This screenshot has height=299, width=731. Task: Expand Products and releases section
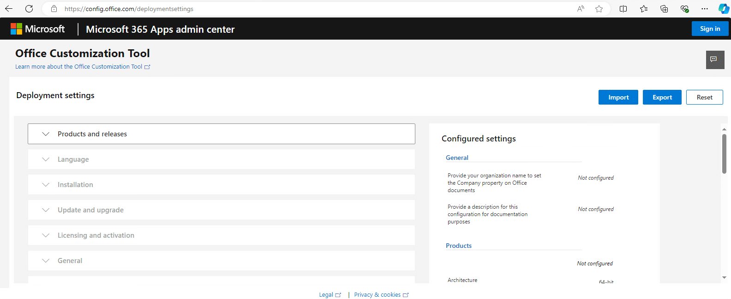(222, 134)
